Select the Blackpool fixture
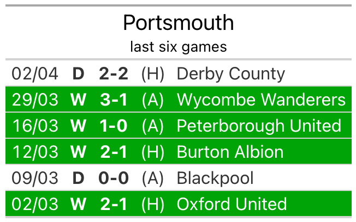The height and width of the screenshot is (222, 356). (x=179, y=177)
